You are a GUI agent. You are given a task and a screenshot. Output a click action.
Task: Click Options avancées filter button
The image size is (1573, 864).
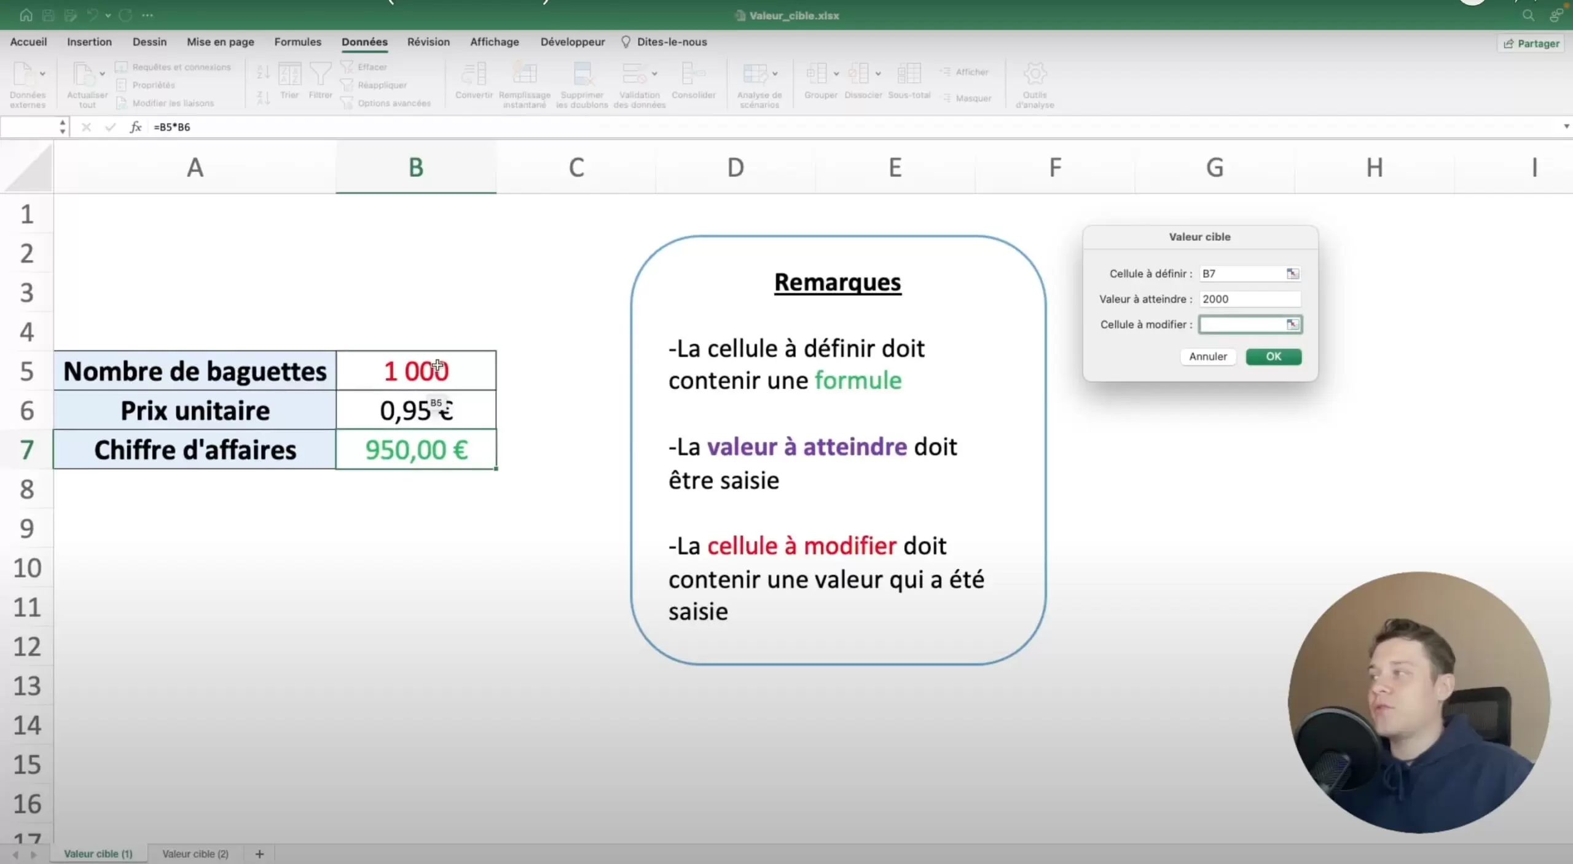tap(386, 103)
